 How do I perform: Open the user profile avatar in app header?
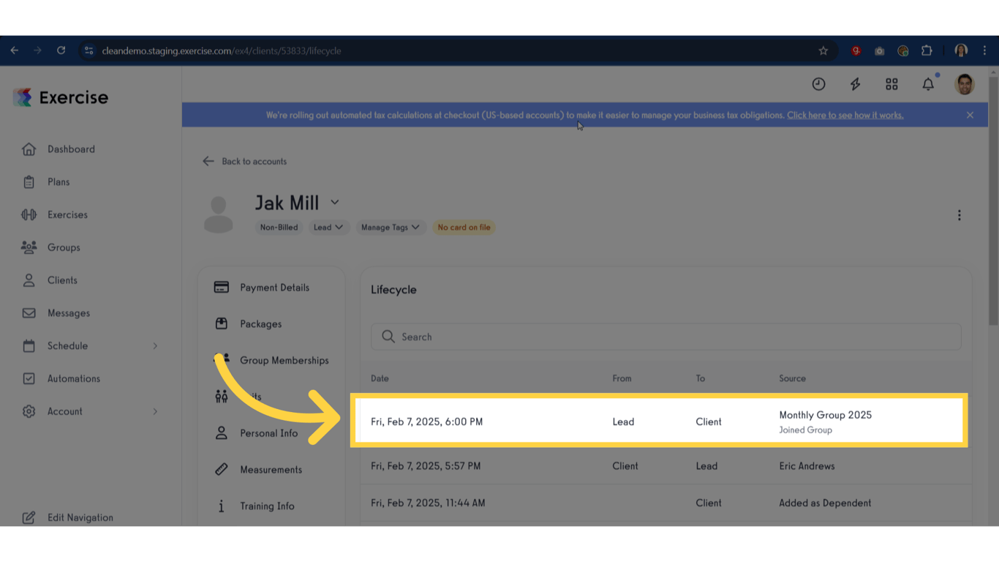965,84
